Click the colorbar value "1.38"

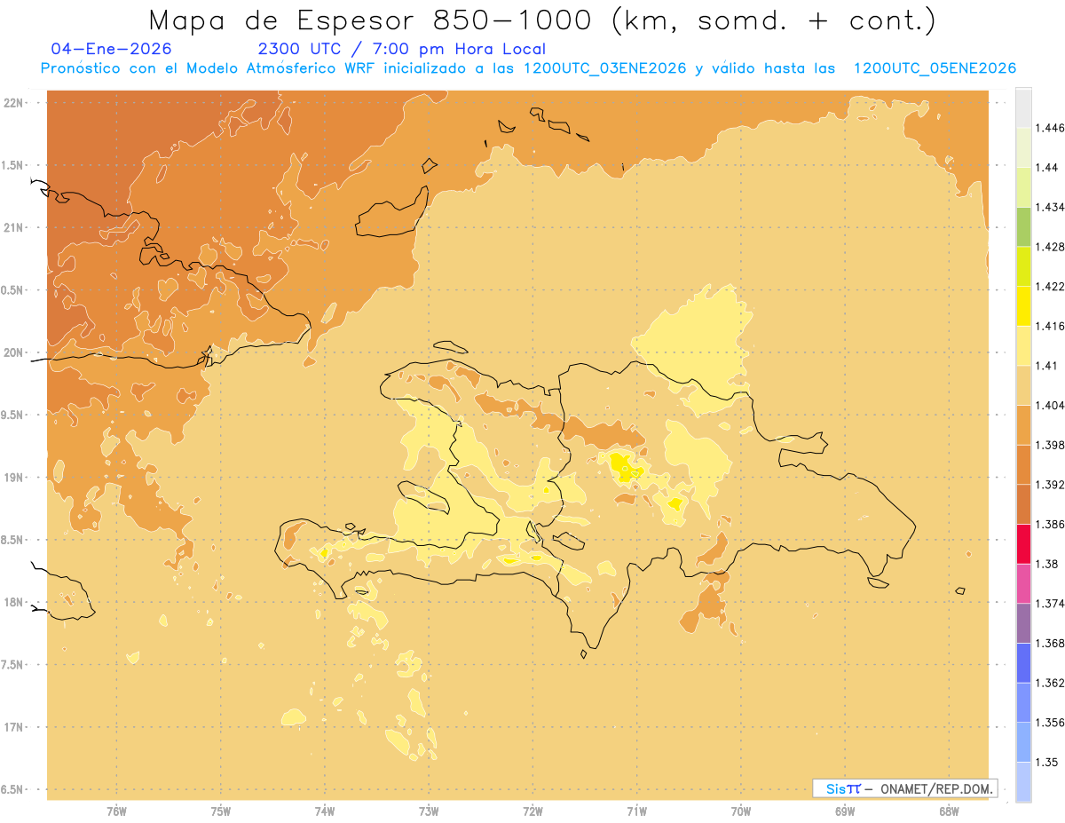1047,564
